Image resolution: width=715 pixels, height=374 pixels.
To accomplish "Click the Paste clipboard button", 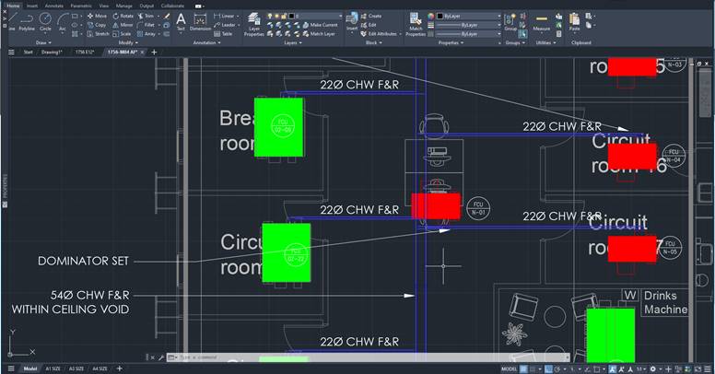I will [575, 22].
